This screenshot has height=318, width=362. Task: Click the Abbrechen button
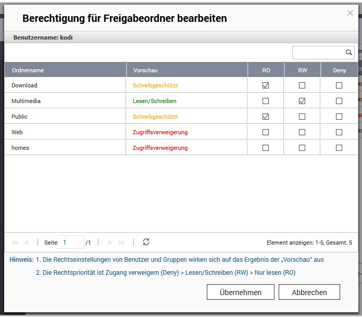[x=309, y=292]
